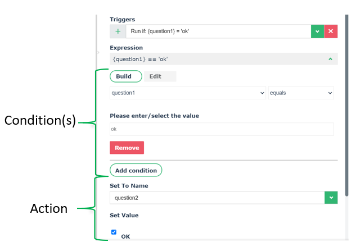Click the Add condition button
This screenshot has width=356, height=246.
pyautogui.click(x=136, y=170)
